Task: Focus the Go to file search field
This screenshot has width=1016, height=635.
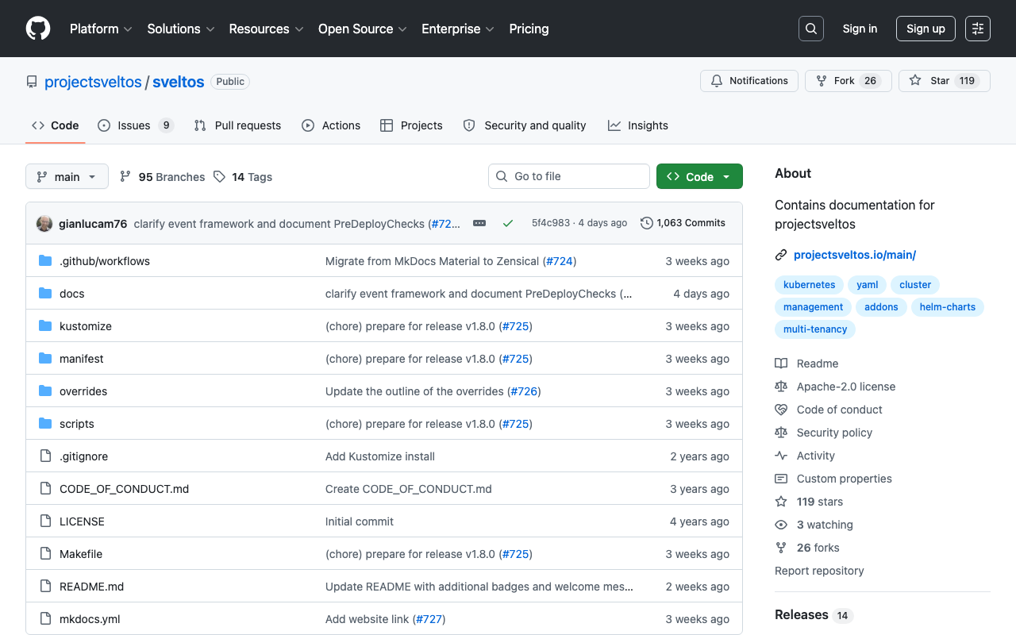Action: [569, 176]
